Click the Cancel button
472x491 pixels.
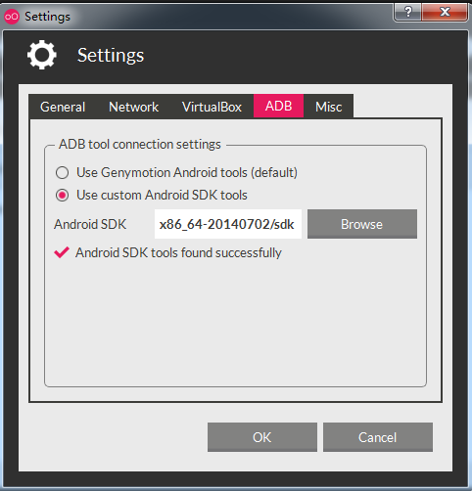coord(378,437)
